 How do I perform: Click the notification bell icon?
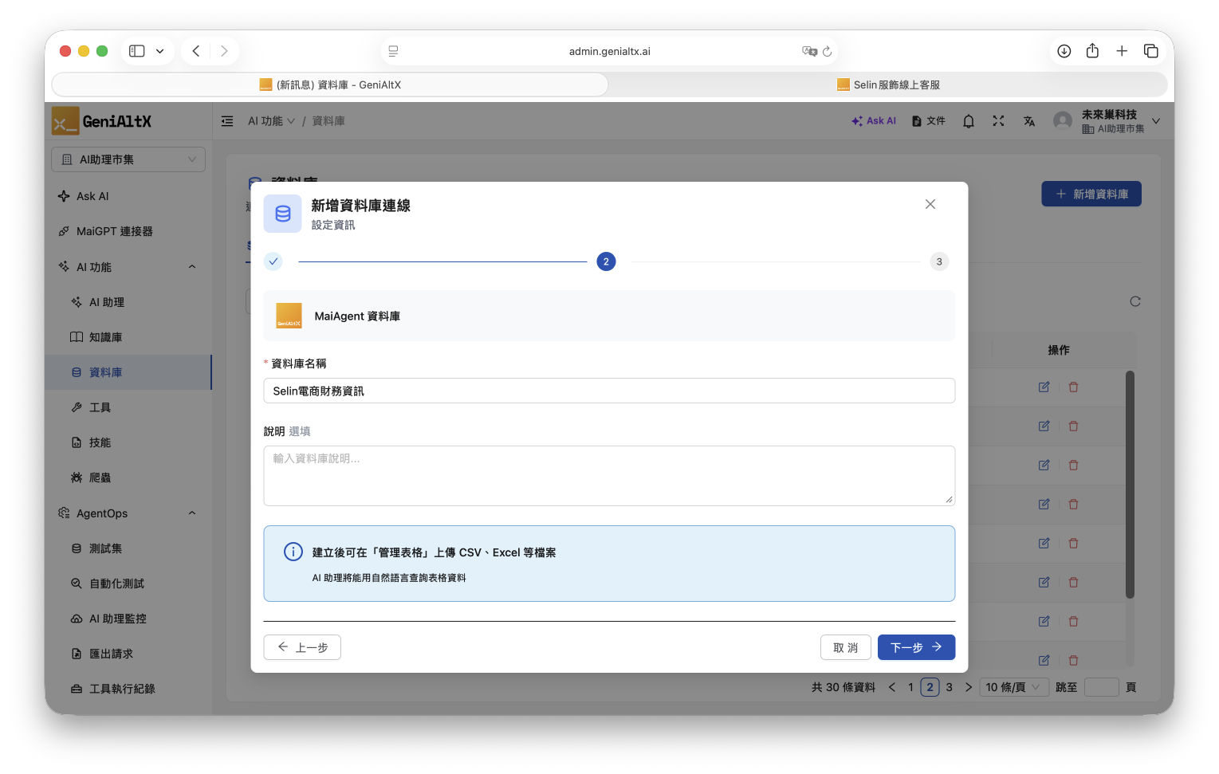click(968, 121)
